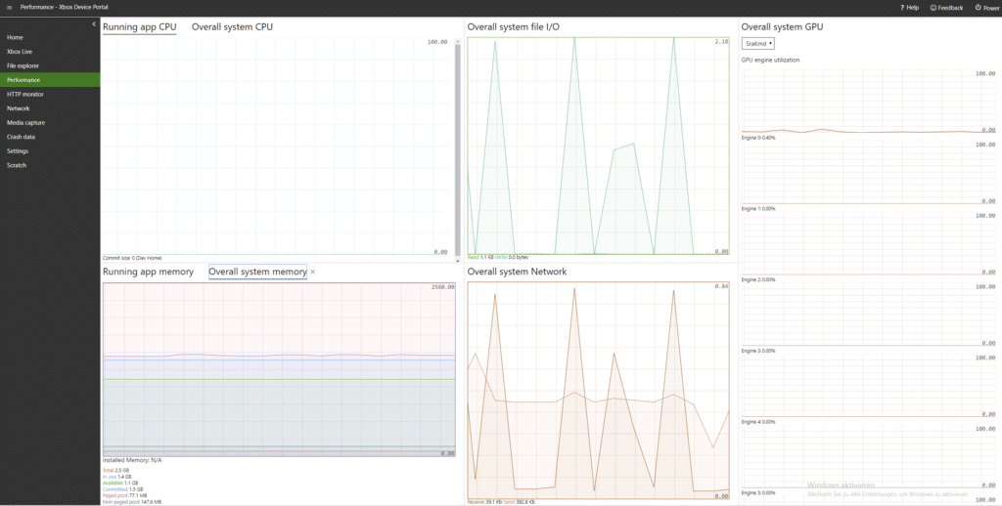
Task: Click the CPU panel scrollbar up arrow
Action: tap(458, 41)
